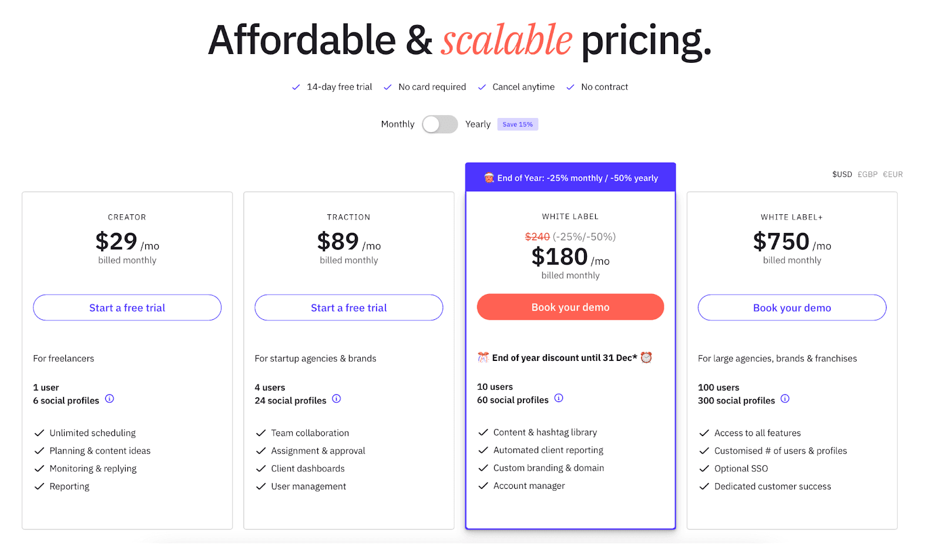
Task: Select the Yearly billing label
Action: (x=478, y=124)
